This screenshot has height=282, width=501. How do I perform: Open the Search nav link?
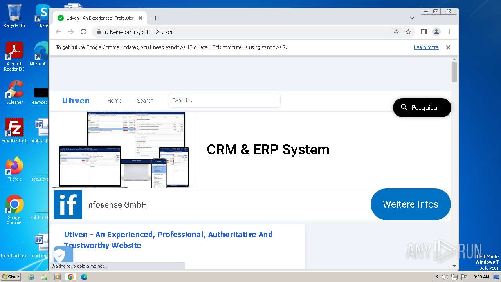(x=145, y=101)
